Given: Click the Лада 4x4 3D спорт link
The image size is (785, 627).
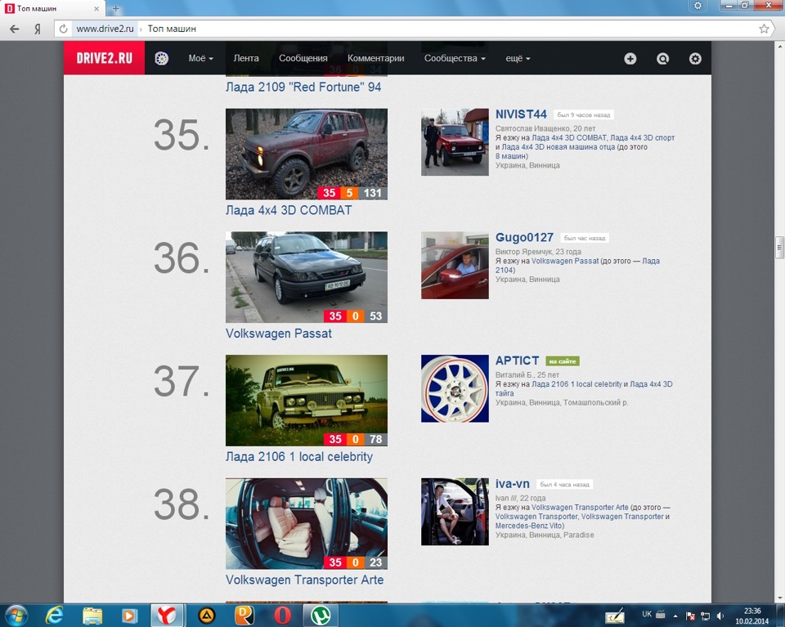Looking at the screenshot, I should pos(643,137).
